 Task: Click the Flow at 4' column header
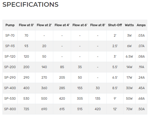[x=62, y=25]
